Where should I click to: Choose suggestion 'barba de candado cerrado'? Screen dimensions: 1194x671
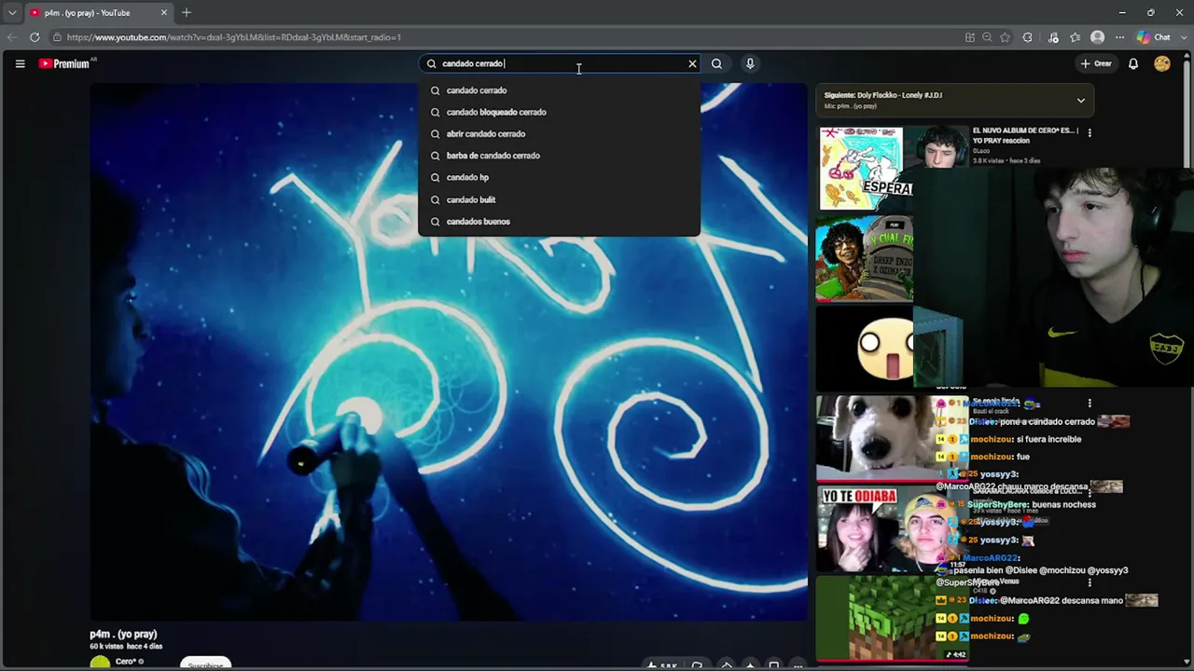click(559, 156)
